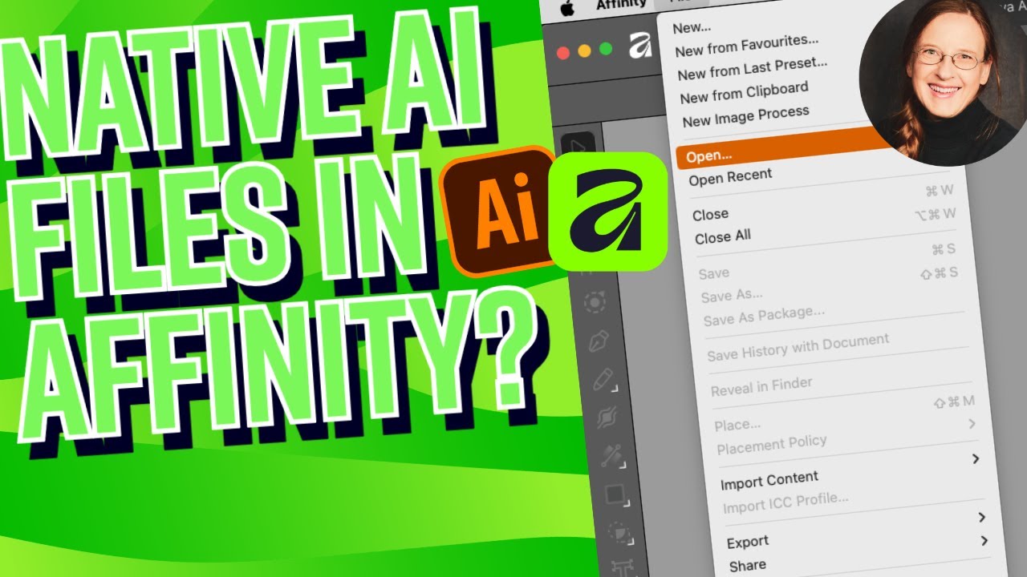
Task: Select the wavy lines tool below Pencil
Action: (607, 418)
